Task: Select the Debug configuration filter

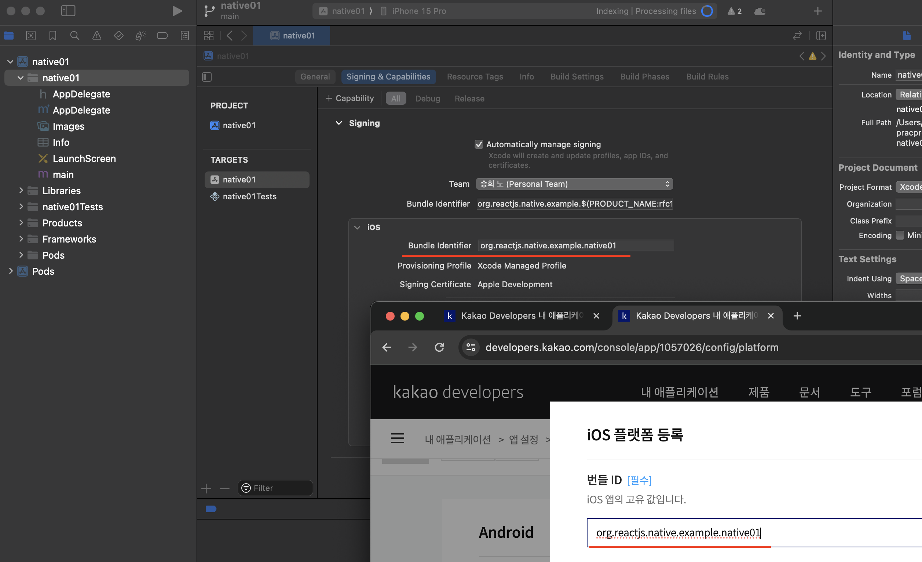Action: [427, 98]
